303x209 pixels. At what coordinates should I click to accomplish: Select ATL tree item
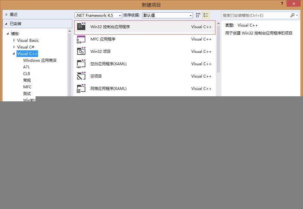(x=26, y=67)
